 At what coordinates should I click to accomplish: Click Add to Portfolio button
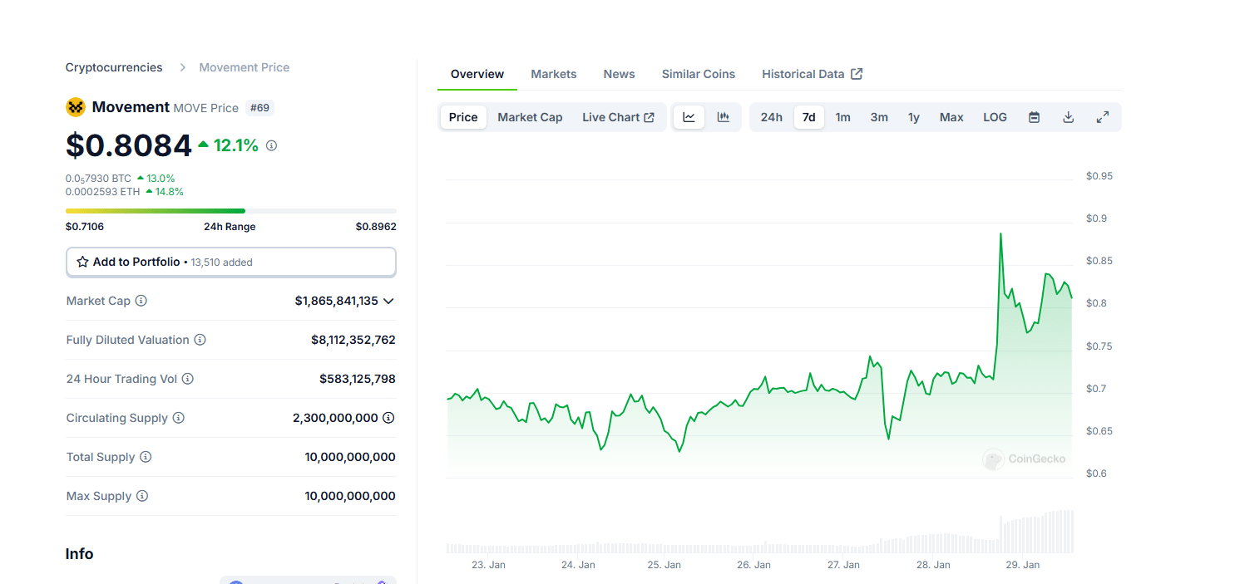tap(231, 262)
